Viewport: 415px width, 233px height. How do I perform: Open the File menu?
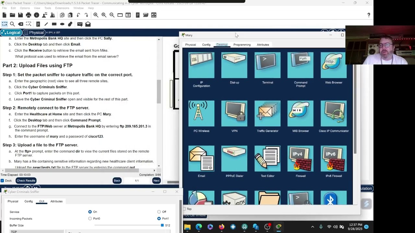click(4, 8)
